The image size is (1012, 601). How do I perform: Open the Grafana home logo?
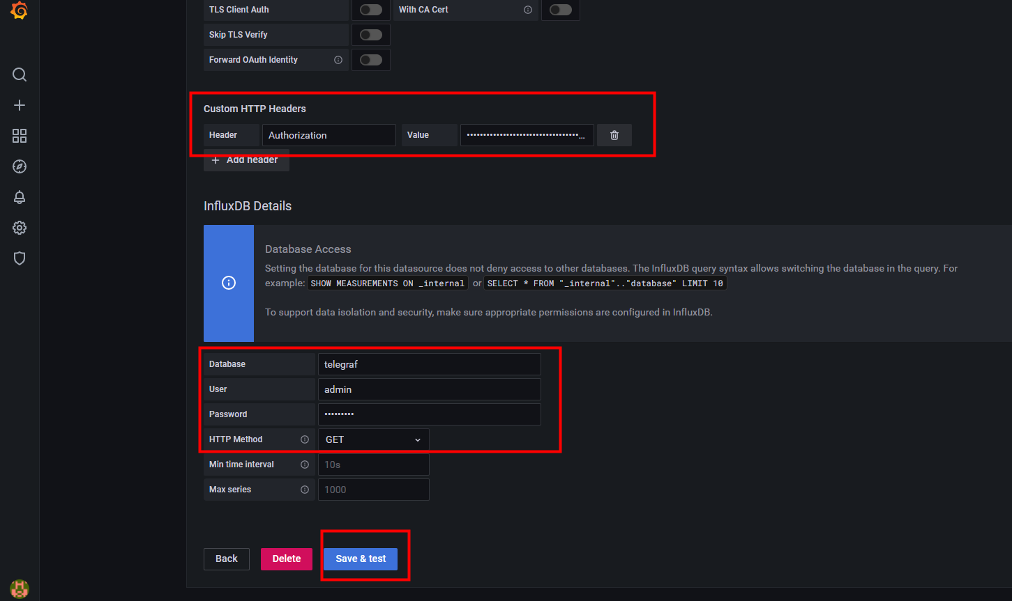tap(20, 11)
